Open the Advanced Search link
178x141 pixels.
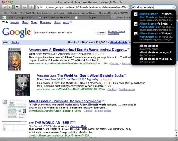pos(116,31)
